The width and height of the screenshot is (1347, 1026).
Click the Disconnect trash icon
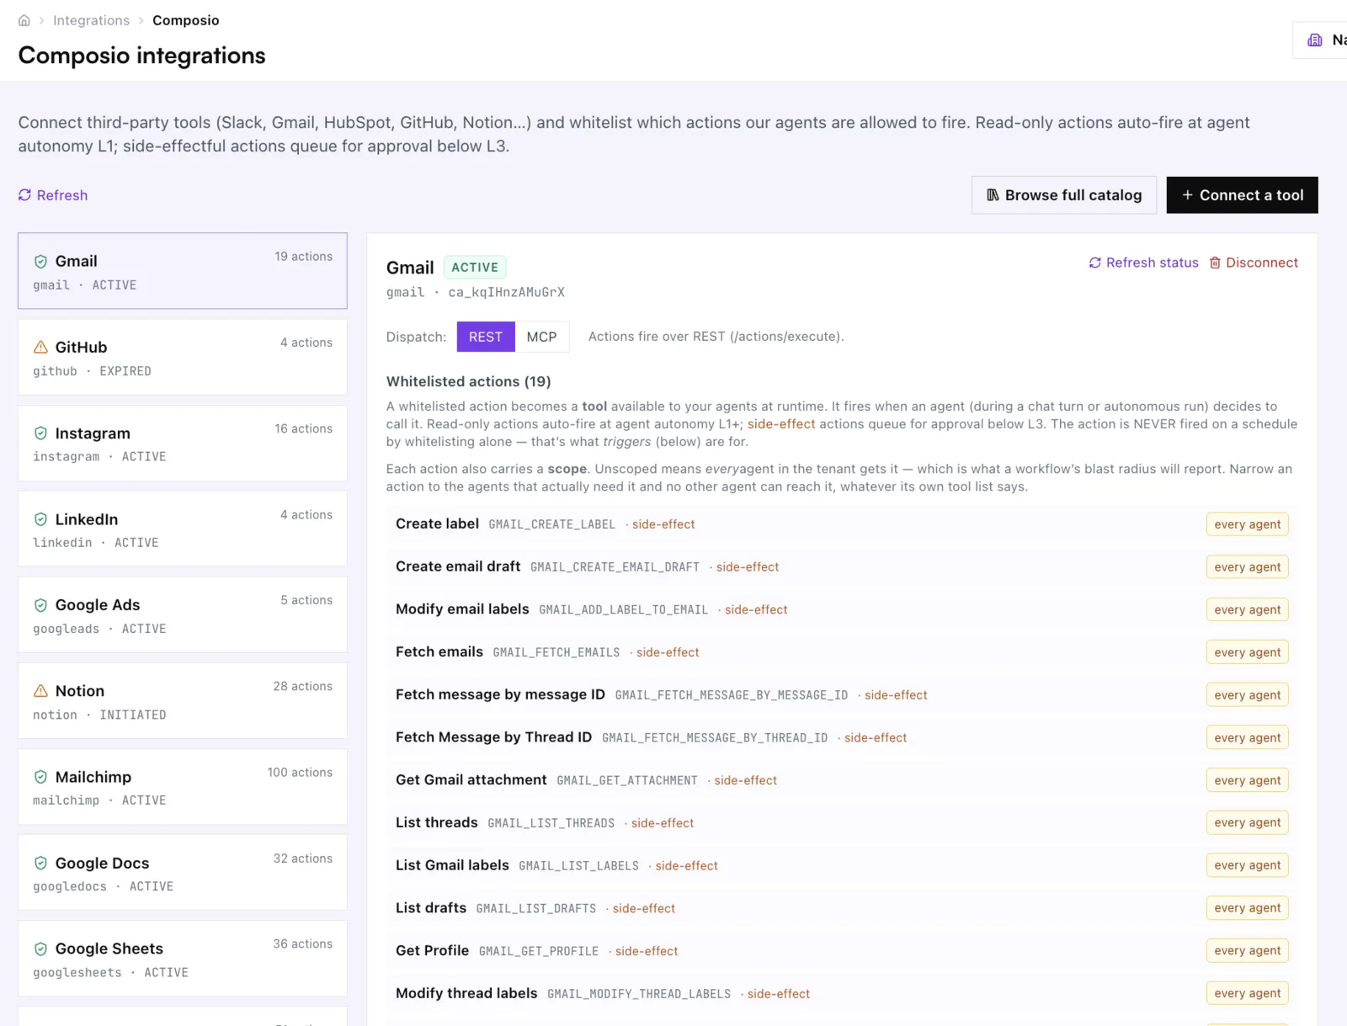[x=1215, y=263]
